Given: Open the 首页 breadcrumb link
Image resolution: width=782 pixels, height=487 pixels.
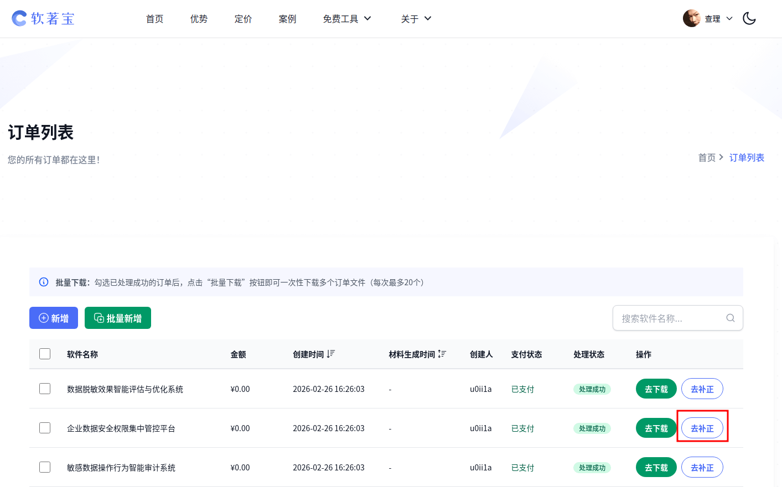Looking at the screenshot, I should (x=707, y=158).
